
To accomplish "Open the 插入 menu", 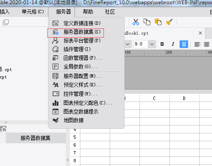I will [x=5, y=12].
